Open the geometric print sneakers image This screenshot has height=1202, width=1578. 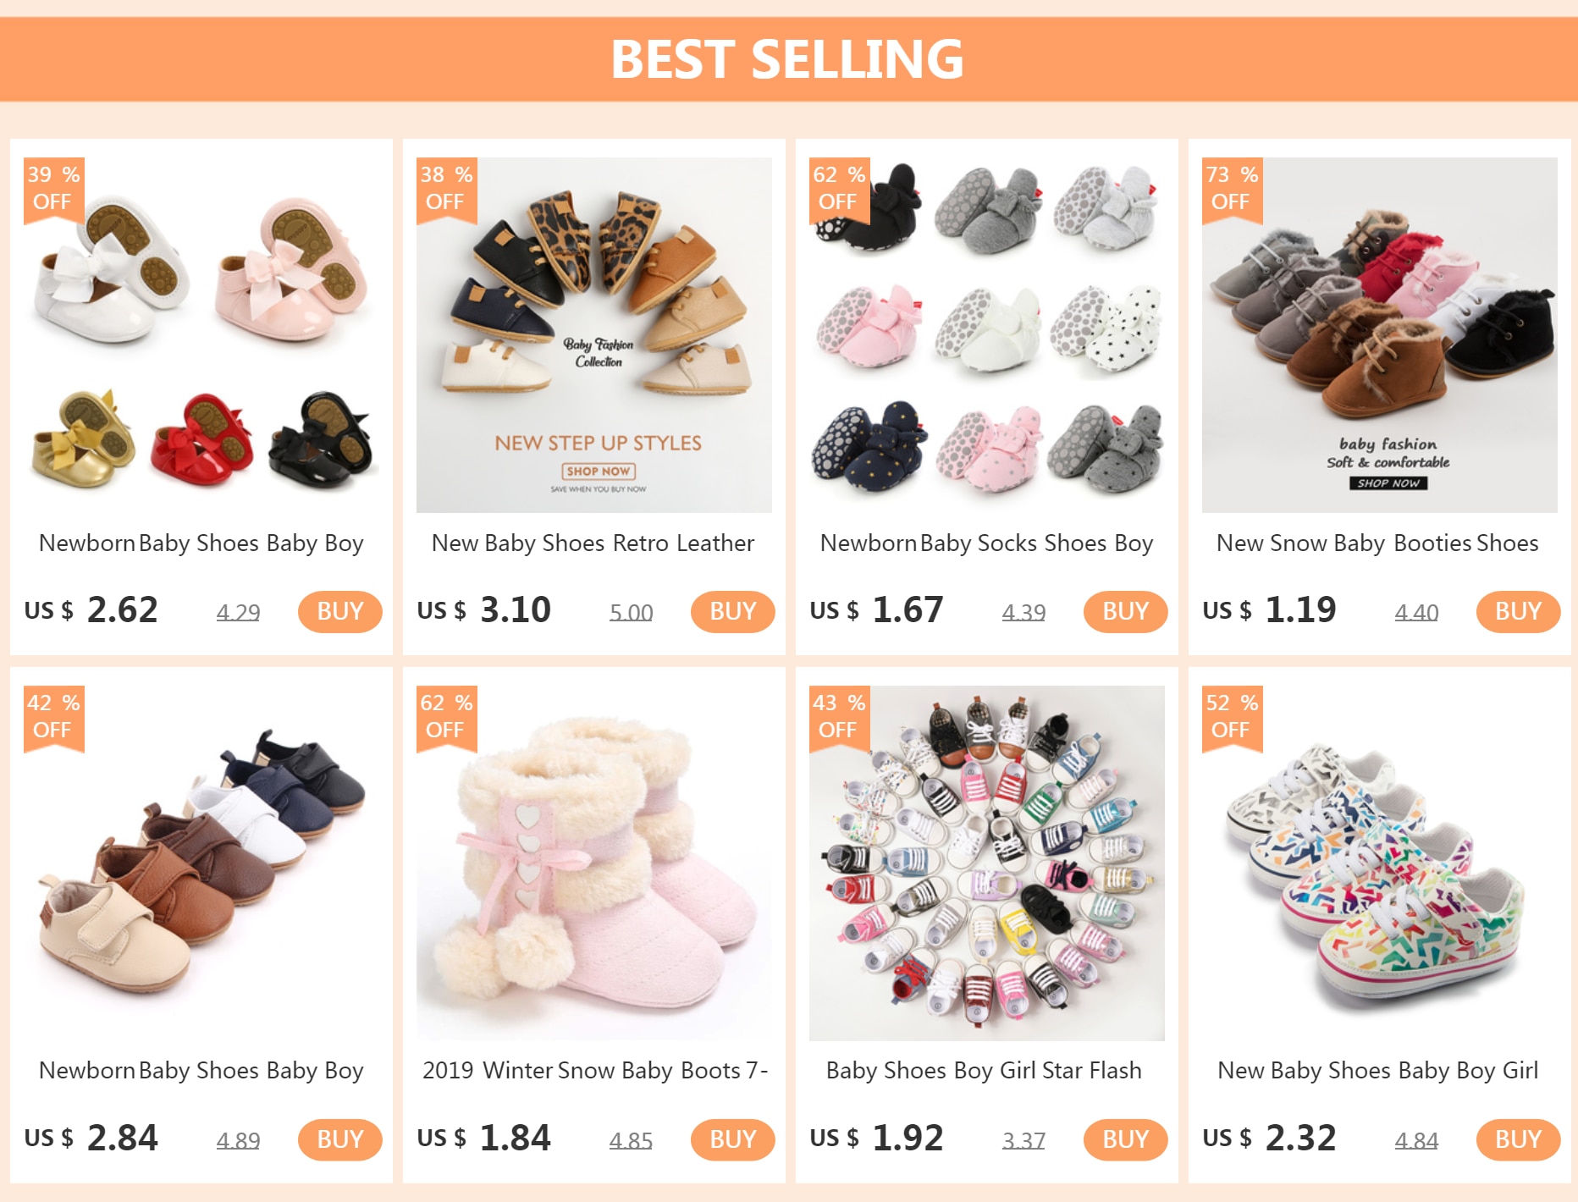click(x=1380, y=863)
